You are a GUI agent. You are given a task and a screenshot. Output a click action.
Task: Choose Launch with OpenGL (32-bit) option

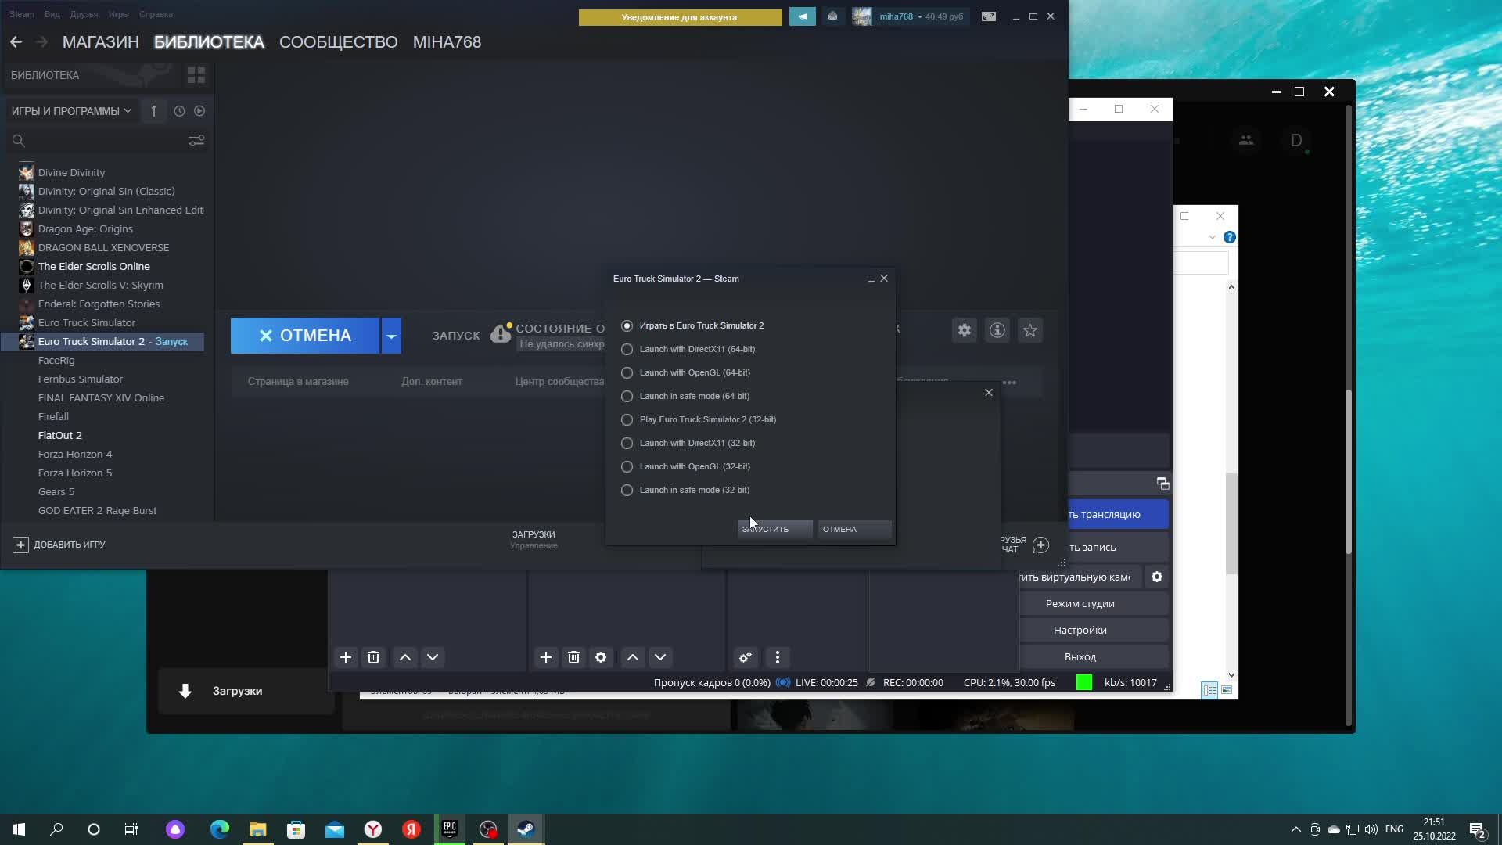click(627, 466)
